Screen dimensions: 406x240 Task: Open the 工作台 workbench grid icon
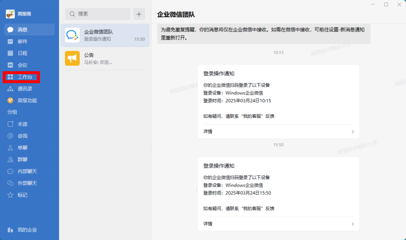pyautogui.click(x=11, y=77)
